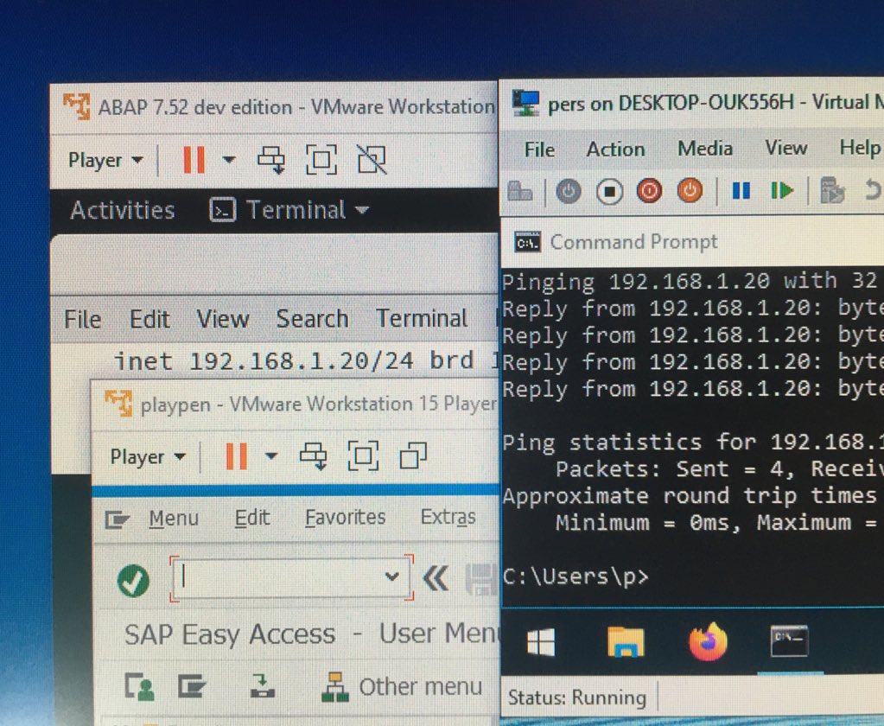Click Turn Off stop icon in Hyper-V
This screenshot has width=884, height=726.
click(609, 192)
